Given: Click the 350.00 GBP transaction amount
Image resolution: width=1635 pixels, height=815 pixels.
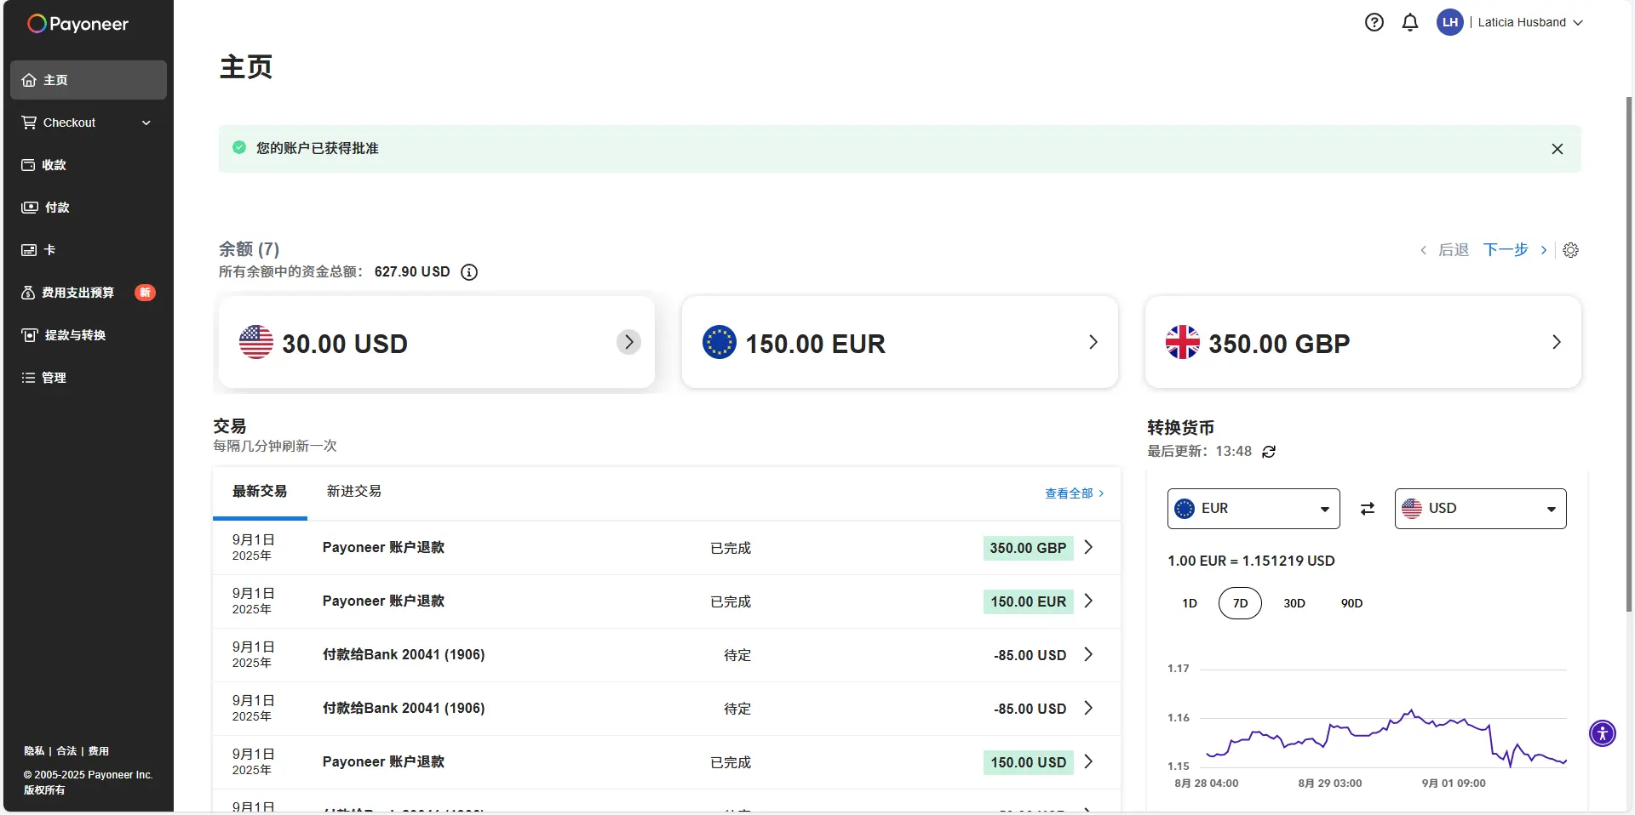Looking at the screenshot, I should point(1028,548).
